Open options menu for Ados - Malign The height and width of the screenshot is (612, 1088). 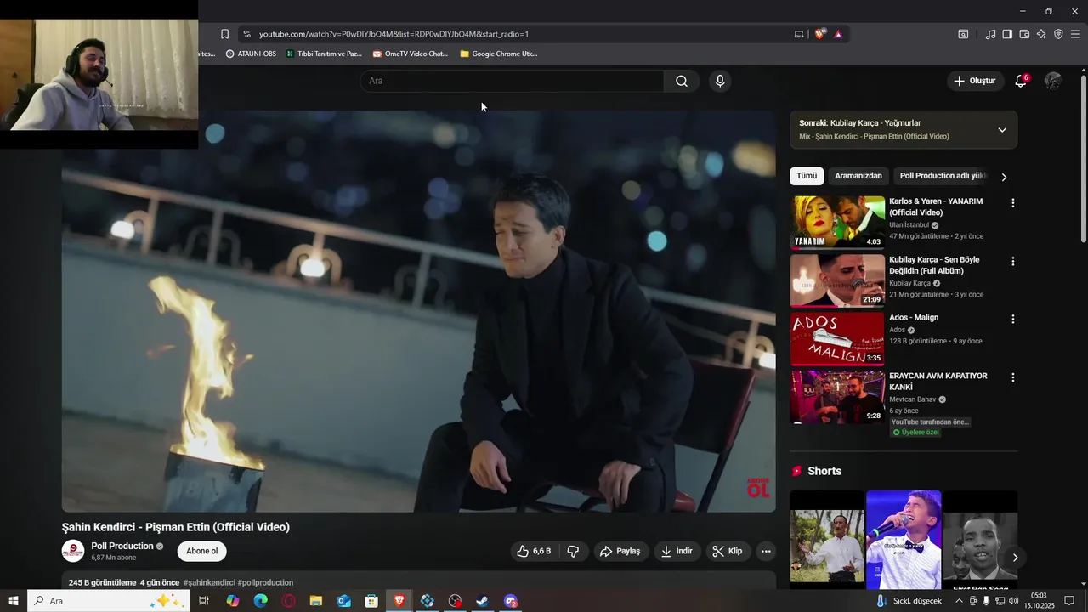point(1012,319)
